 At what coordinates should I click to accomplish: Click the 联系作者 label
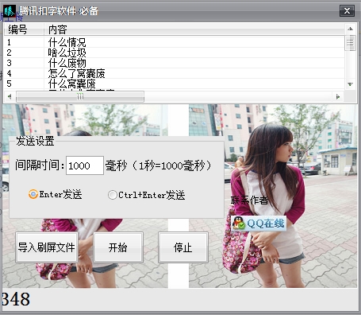tap(249, 200)
